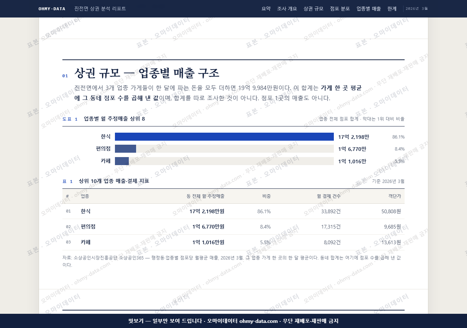Click the 33,892건 payment count cell

click(x=331, y=211)
